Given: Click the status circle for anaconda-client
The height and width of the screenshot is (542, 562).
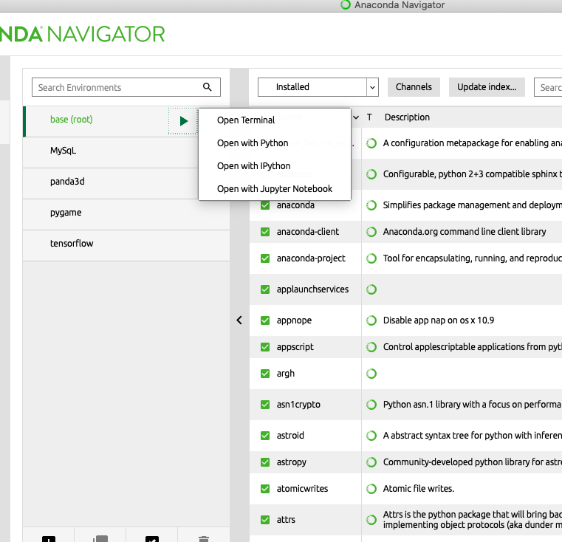Looking at the screenshot, I should click(x=371, y=232).
